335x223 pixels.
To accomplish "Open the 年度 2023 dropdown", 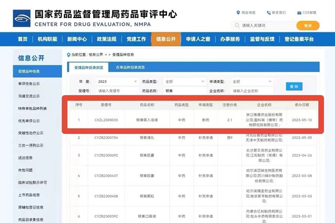I will [x=117, y=81].
